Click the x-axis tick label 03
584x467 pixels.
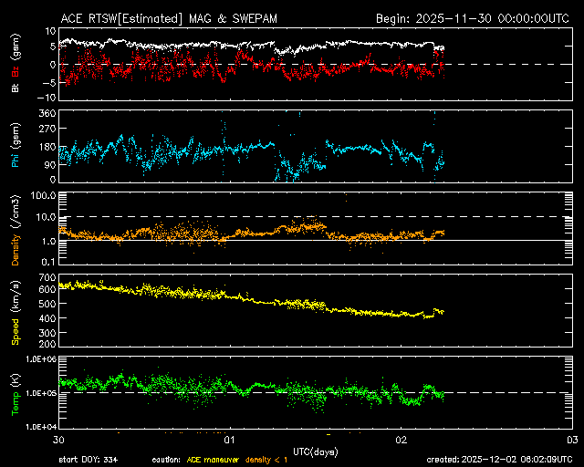(571, 439)
